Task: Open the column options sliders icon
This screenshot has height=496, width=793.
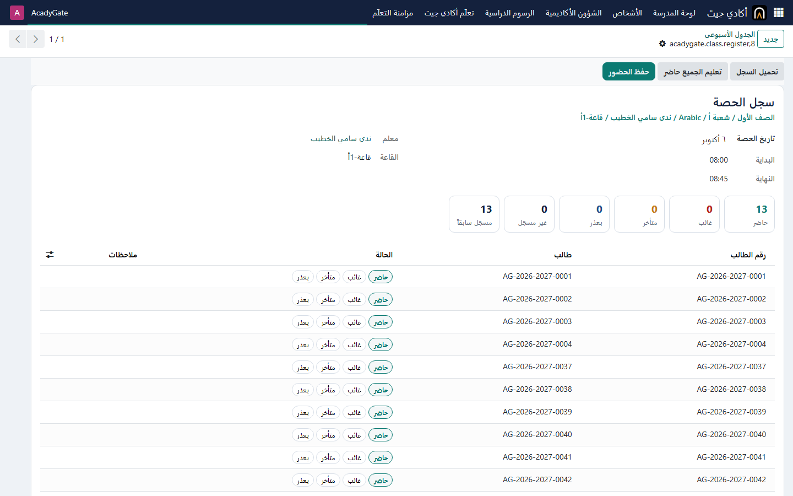Action: click(x=50, y=255)
